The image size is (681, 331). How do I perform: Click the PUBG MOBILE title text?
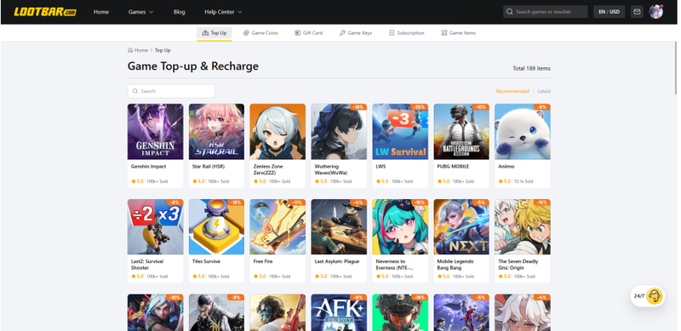coord(453,167)
